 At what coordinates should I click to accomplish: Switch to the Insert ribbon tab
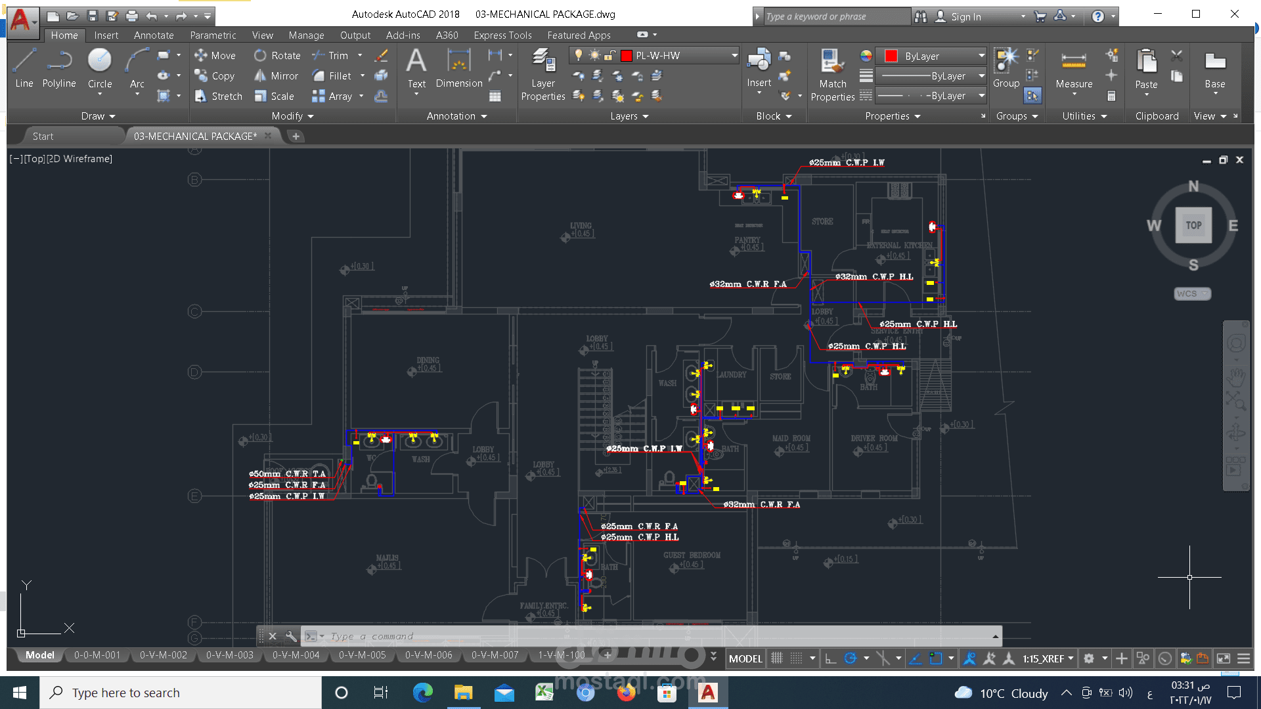point(106,35)
